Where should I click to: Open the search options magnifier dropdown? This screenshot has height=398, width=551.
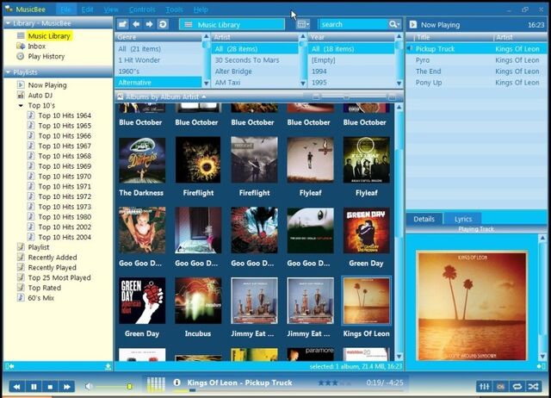tap(394, 24)
